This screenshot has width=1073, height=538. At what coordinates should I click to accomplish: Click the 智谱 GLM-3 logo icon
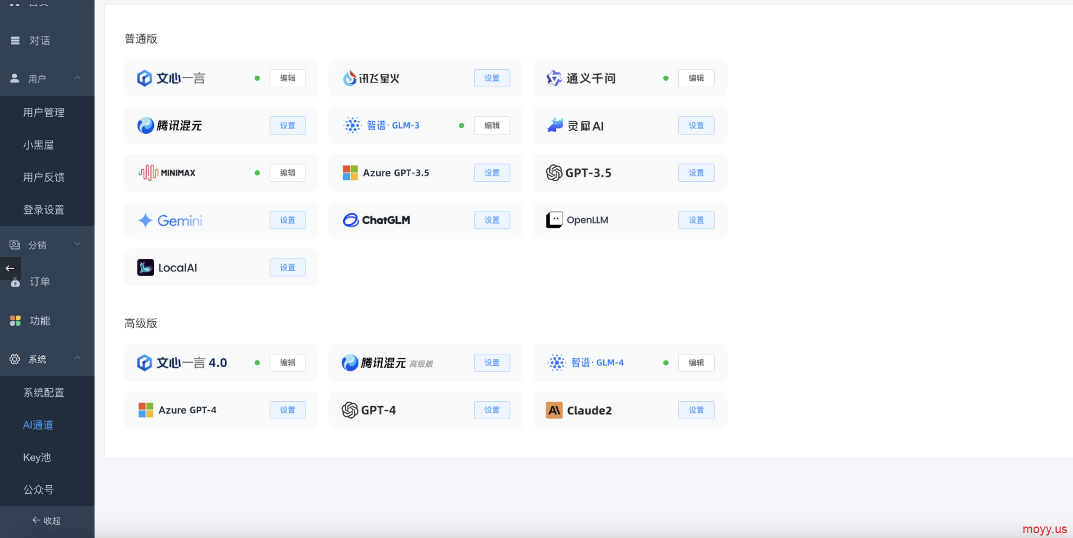[352, 125]
